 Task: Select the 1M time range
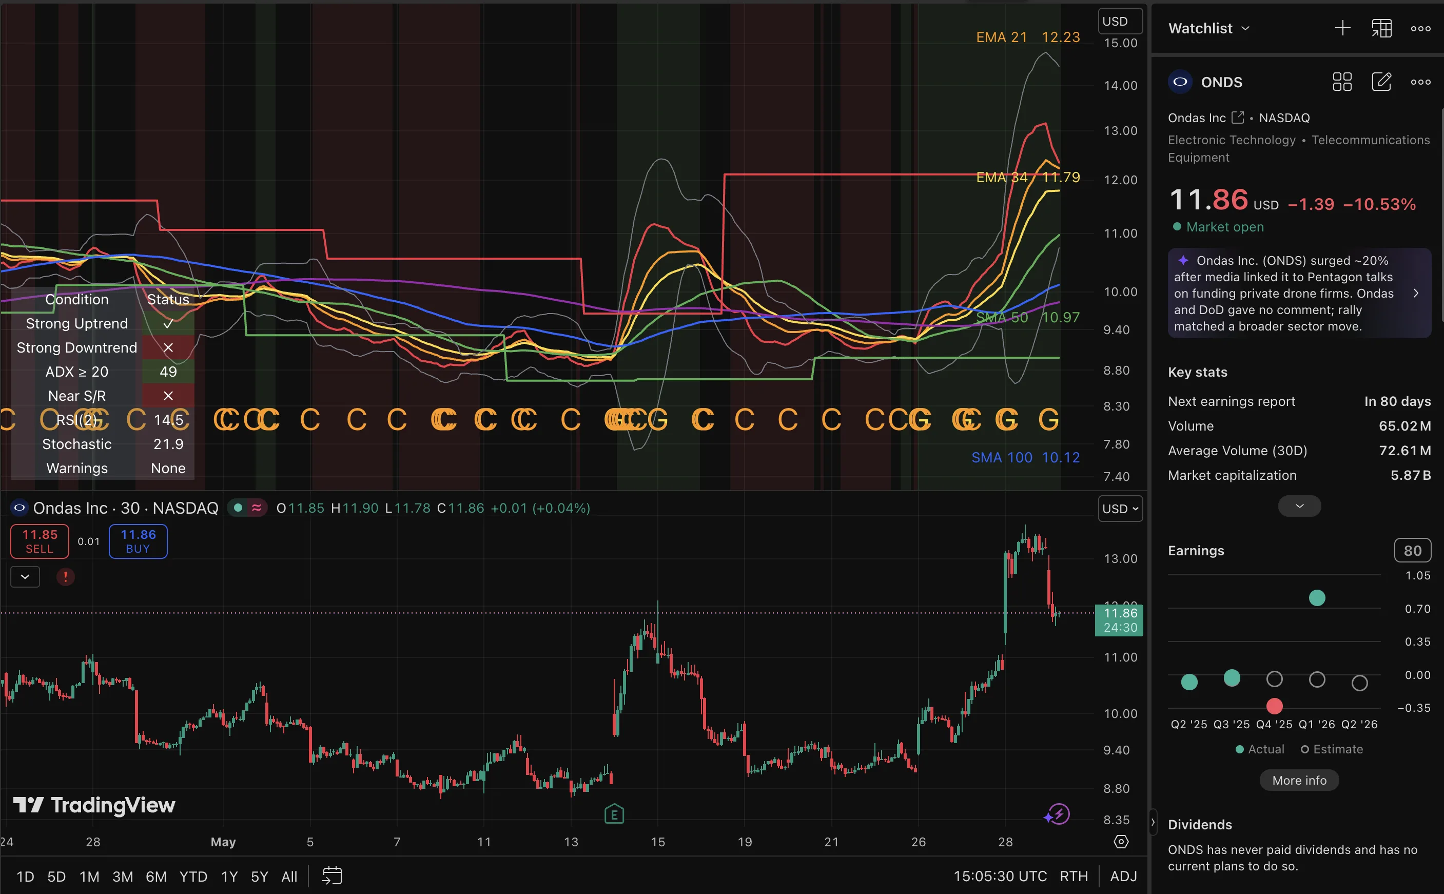click(x=89, y=876)
